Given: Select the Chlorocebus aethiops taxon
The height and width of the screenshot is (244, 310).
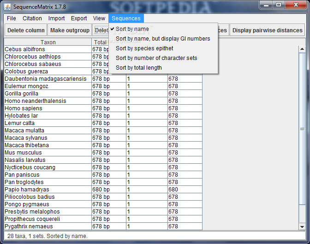Looking at the screenshot, I should tap(48, 57).
